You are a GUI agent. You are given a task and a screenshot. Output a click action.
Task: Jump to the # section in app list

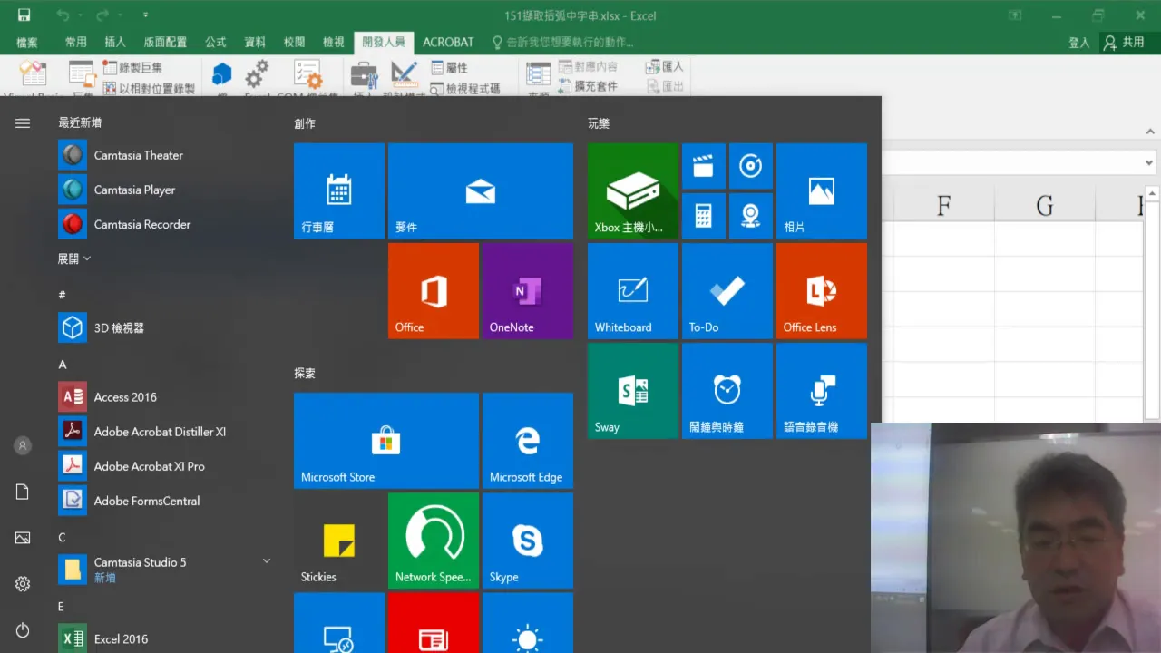coord(62,295)
